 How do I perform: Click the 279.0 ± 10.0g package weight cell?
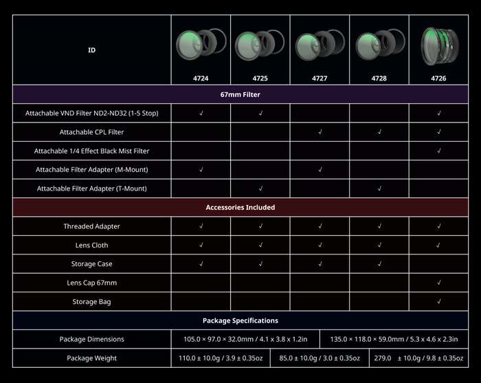click(419, 358)
